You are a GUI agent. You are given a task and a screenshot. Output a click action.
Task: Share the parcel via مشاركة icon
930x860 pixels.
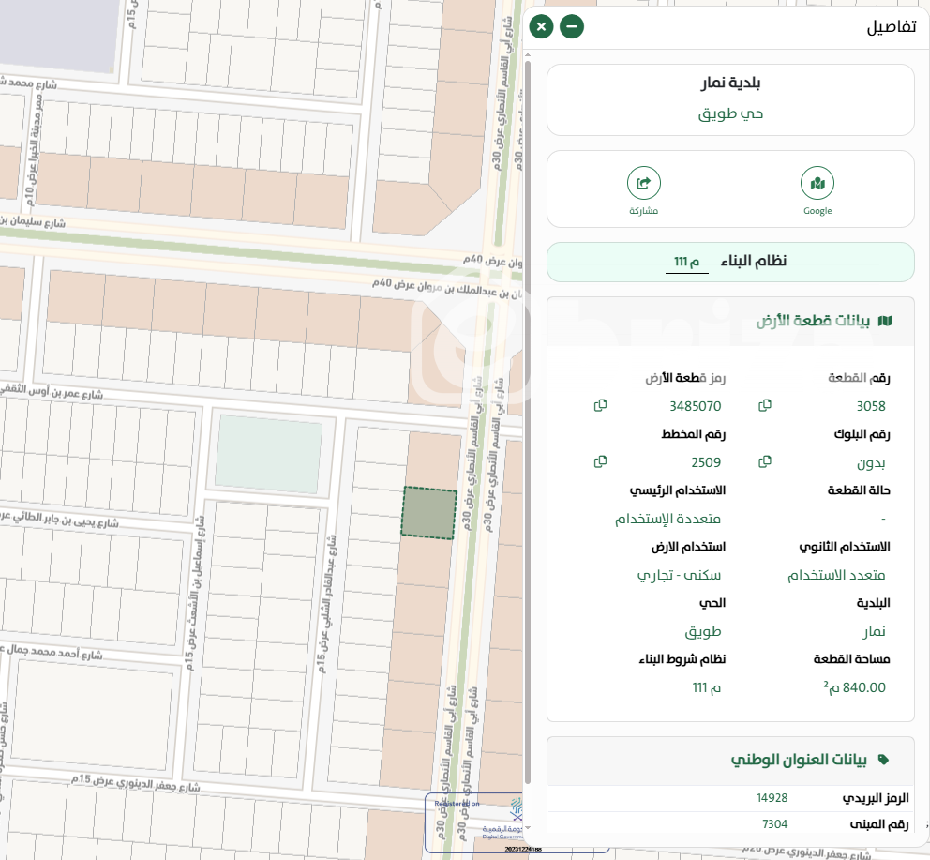[643, 184]
